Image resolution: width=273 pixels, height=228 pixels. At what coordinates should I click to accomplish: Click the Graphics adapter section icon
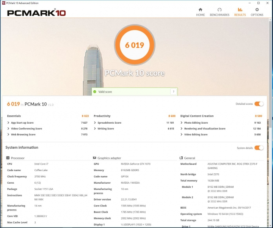click(x=94, y=158)
